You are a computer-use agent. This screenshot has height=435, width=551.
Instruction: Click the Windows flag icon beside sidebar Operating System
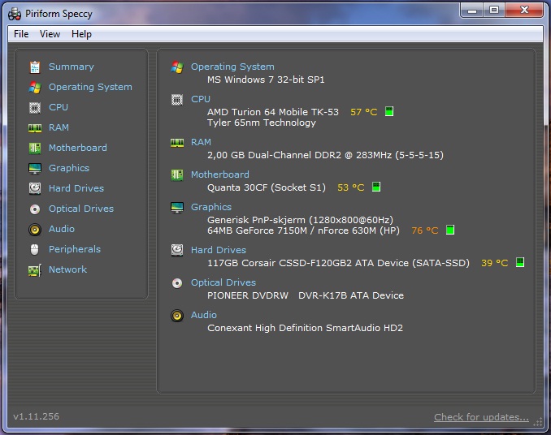(35, 88)
